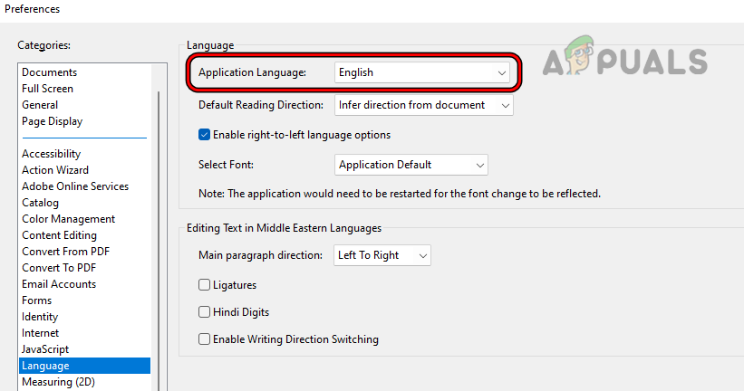Select Forms category

click(36, 300)
